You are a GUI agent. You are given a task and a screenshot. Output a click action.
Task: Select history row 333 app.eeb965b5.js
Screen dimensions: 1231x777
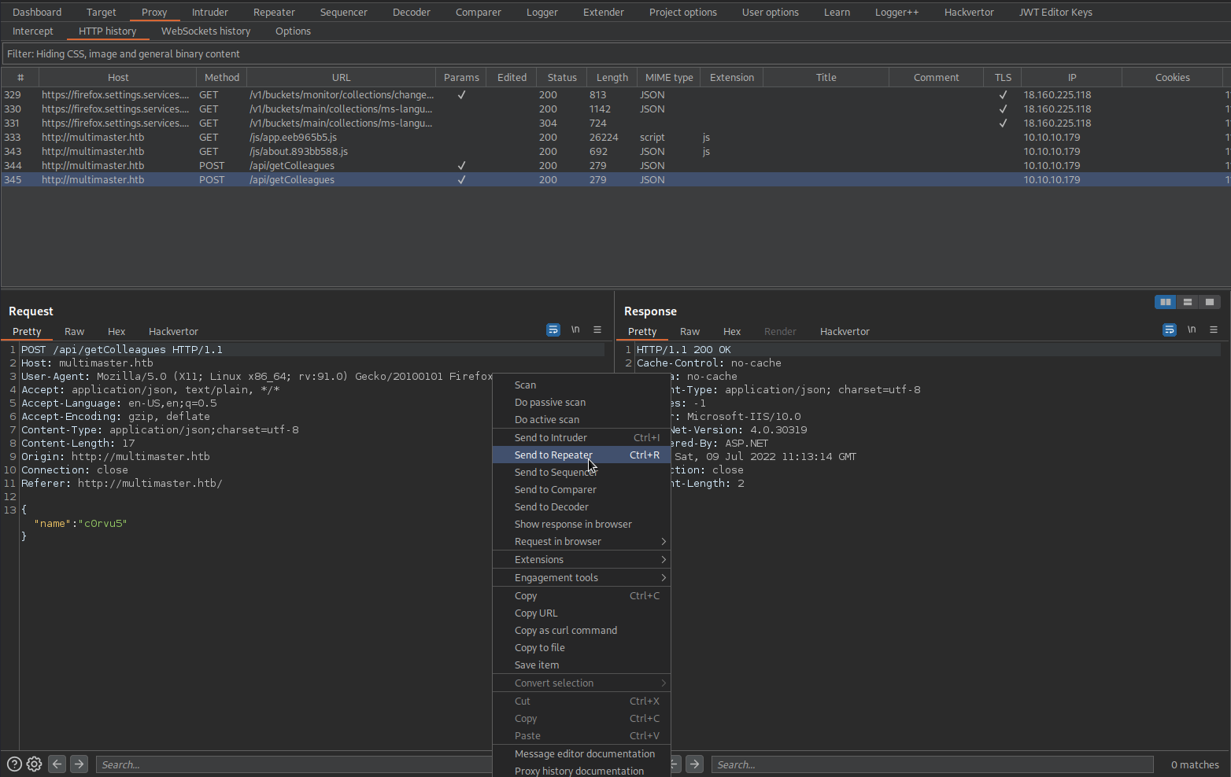(614, 137)
